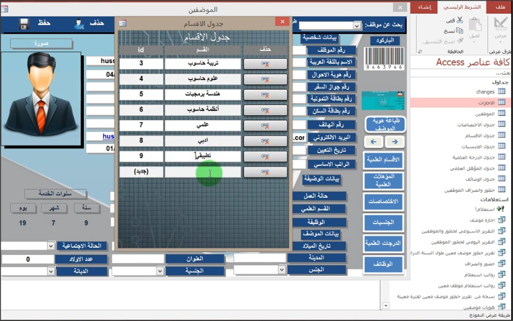The width and height of the screenshot is (513, 321).
Task: Delete the تربية حاسوب department row
Action: [x=265, y=64]
